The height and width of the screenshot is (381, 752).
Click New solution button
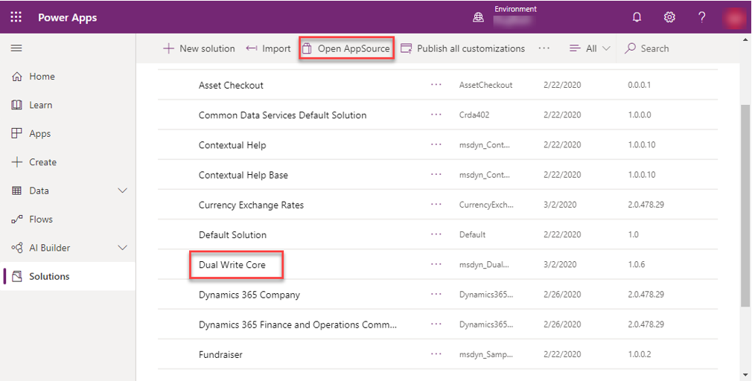click(199, 48)
